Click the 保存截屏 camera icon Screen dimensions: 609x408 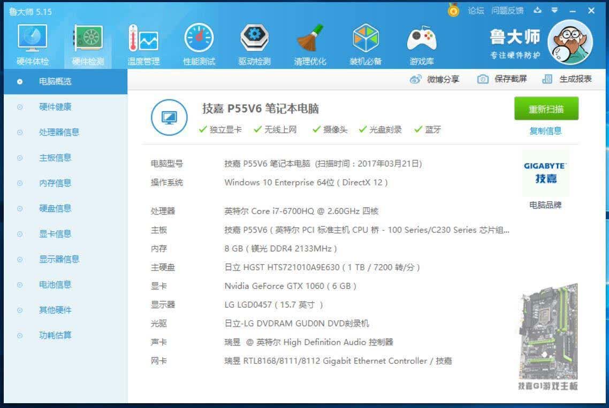pyautogui.click(x=483, y=79)
